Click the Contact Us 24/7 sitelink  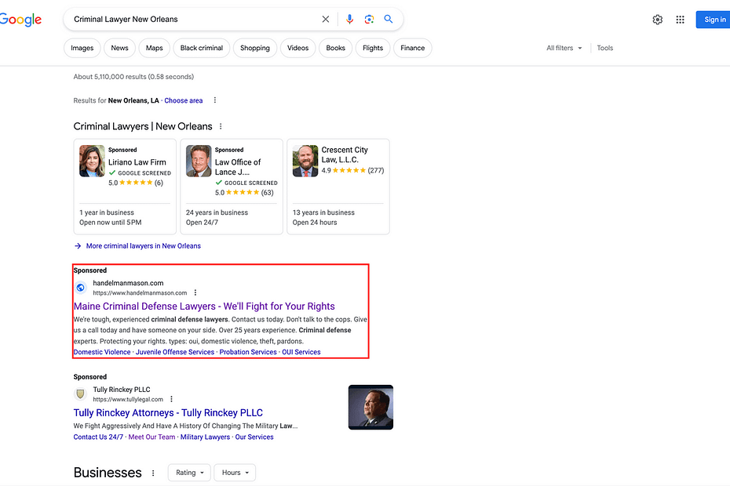[x=98, y=437]
